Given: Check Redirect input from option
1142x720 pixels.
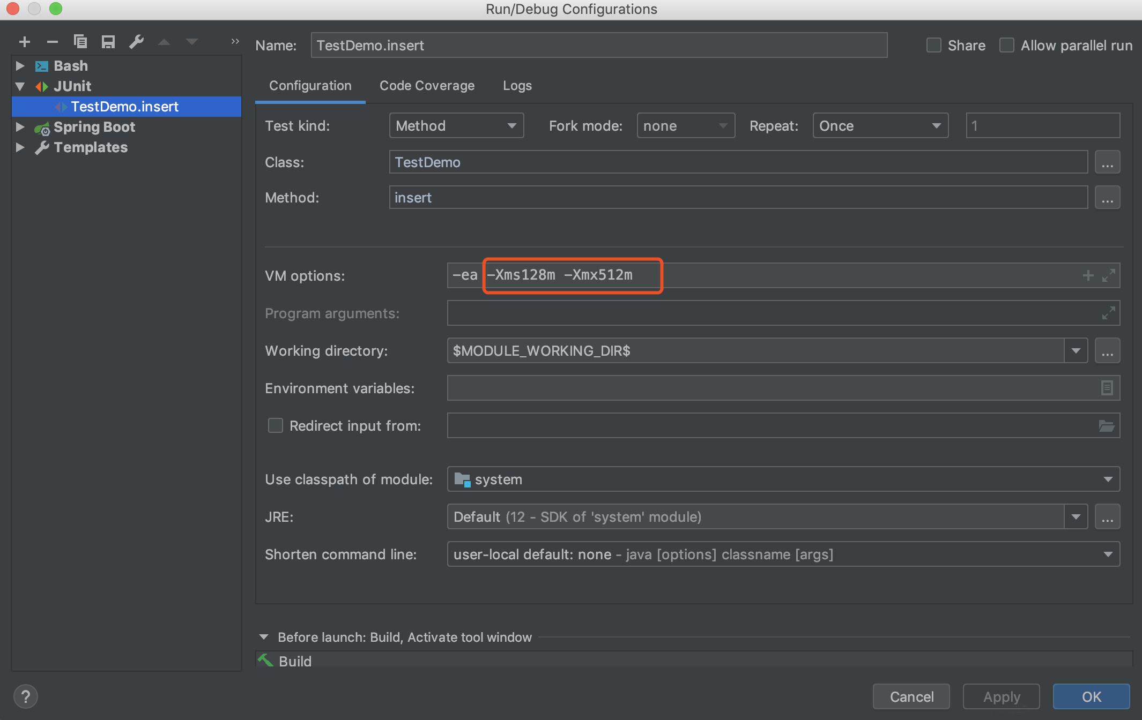Looking at the screenshot, I should (276, 426).
